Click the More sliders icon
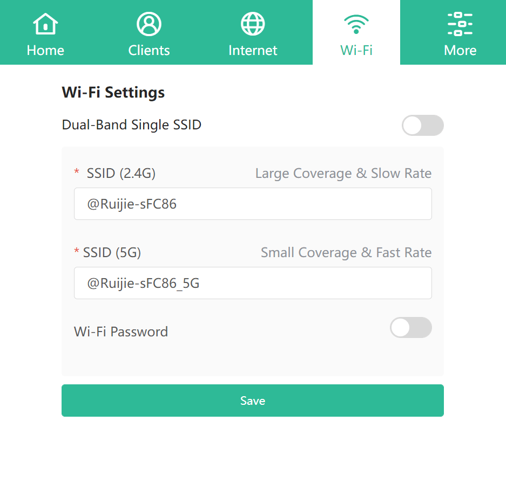 click(x=460, y=24)
